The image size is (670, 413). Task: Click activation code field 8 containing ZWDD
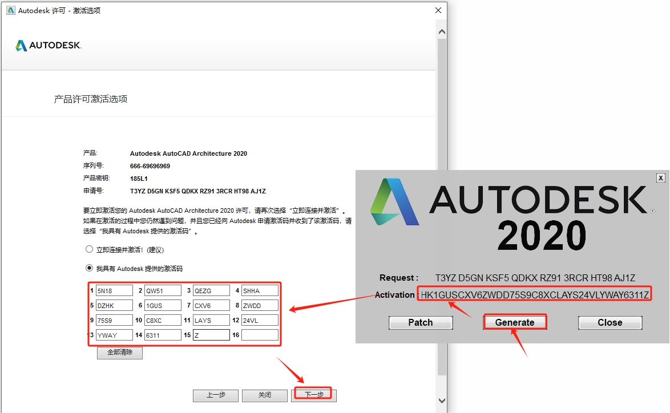[x=260, y=305]
